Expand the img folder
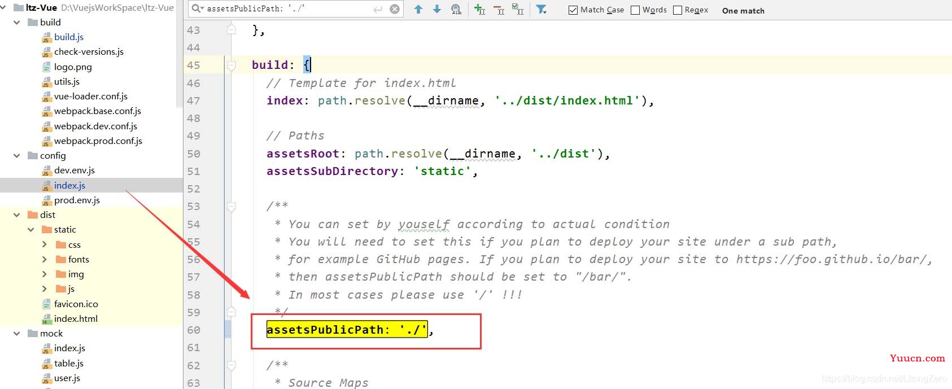This screenshot has height=389, width=952. pos(45,274)
